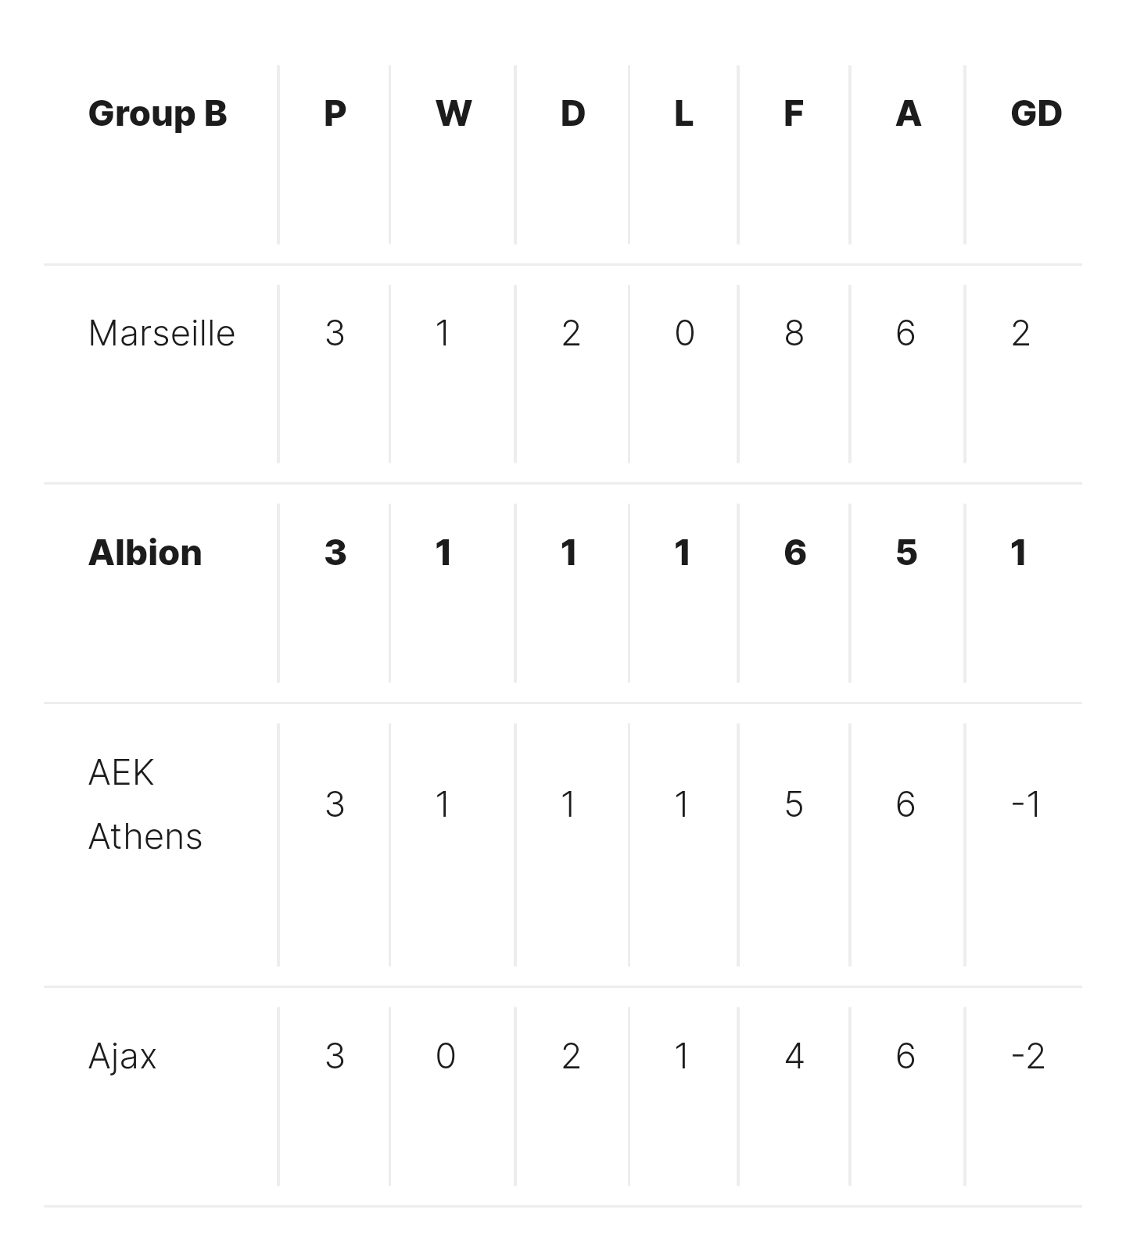Click Ajax goal difference -2

pyautogui.click(x=1028, y=1057)
